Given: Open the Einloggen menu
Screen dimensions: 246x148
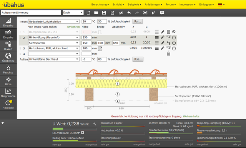Looking at the screenshot, I should (206, 5).
